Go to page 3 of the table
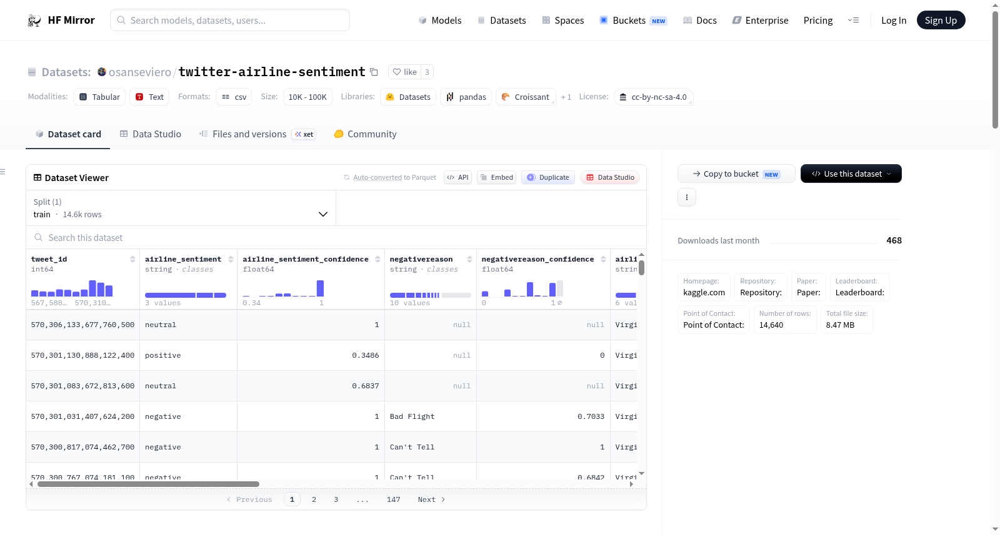The height and width of the screenshot is (535, 1000). [336, 499]
